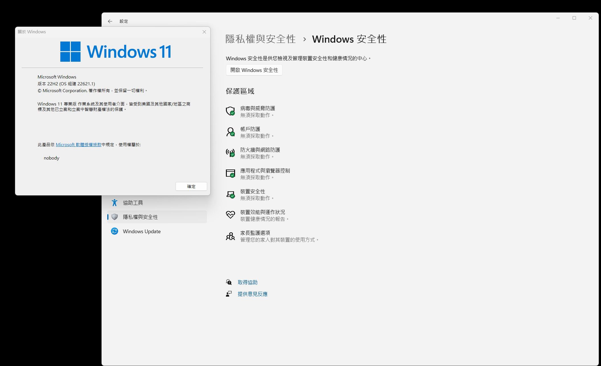Image resolution: width=601 pixels, height=366 pixels.
Task: Follow the Microsoft 軟體授權條款 link
Action: pos(79,144)
